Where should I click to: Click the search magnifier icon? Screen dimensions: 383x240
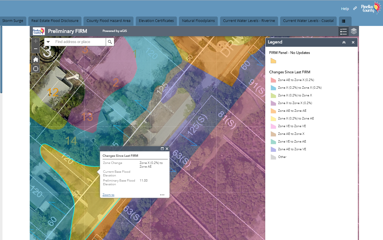pyautogui.click(x=110, y=42)
